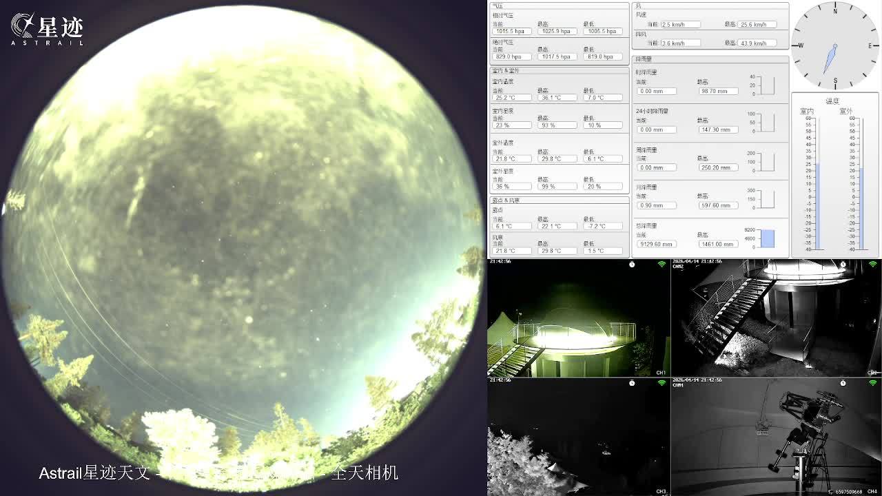Screen dimensions: 882x496
Task: Click the timer icon on the CH1 feed
Action: pos(633,264)
